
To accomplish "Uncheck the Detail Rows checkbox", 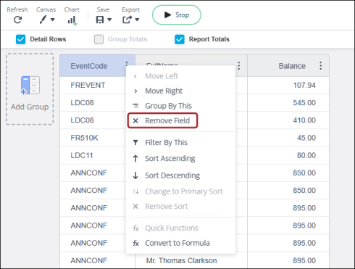I will (20, 39).
